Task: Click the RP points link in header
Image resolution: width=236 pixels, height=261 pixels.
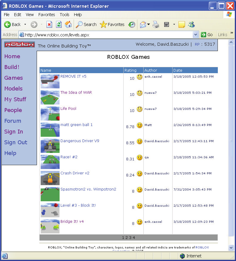Action: pos(197,44)
